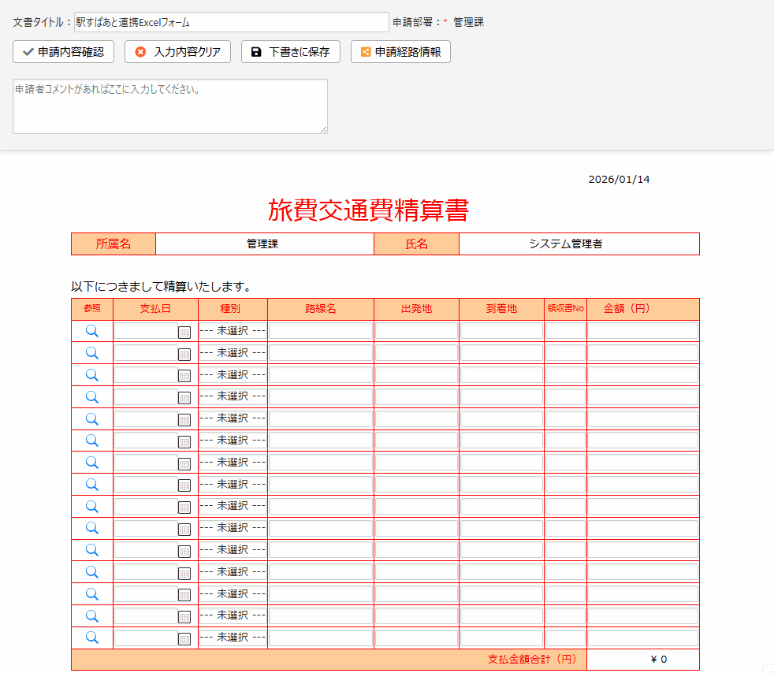
Task: Click the first row 路線名 input field
Action: (x=321, y=331)
